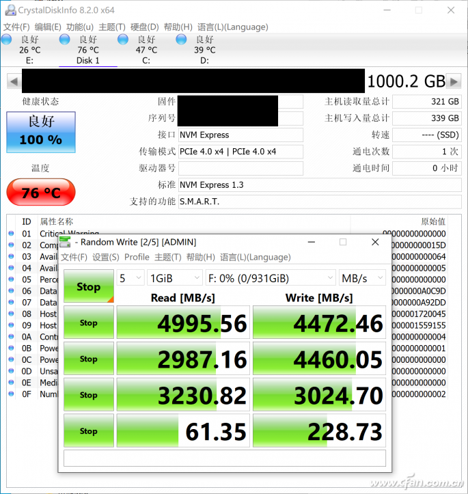Click the large Stop all tests button

89,286
